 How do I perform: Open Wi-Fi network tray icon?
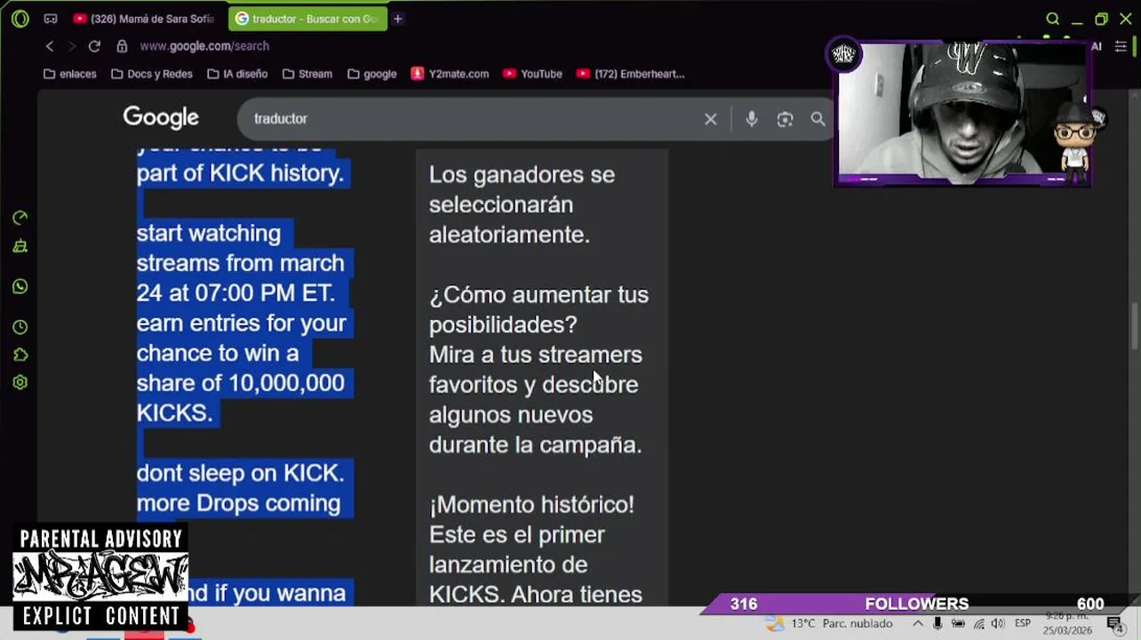tap(977, 624)
